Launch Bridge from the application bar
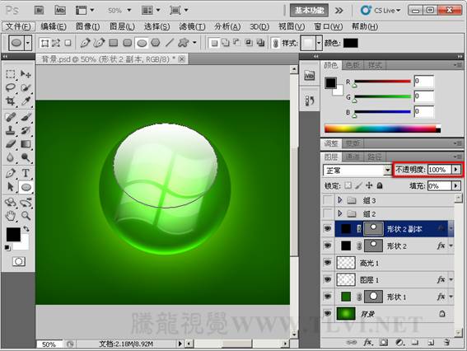The image size is (467, 351). point(39,10)
